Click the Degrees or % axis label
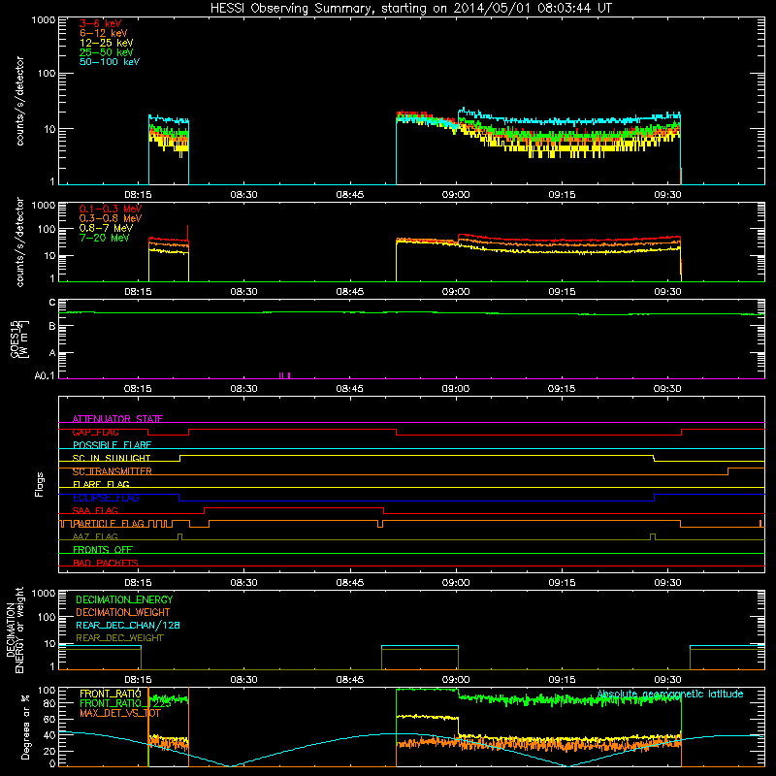This screenshot has height=776, width=776. tap(25, 727)
